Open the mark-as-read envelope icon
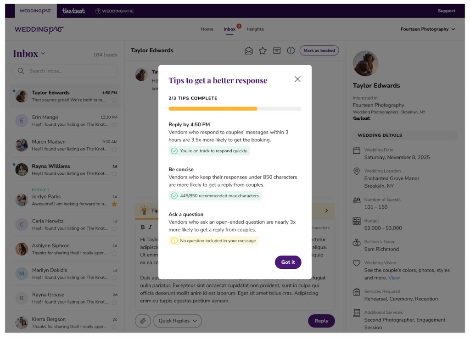The height and width of the screenshot is (339, 470). [248, 50]
